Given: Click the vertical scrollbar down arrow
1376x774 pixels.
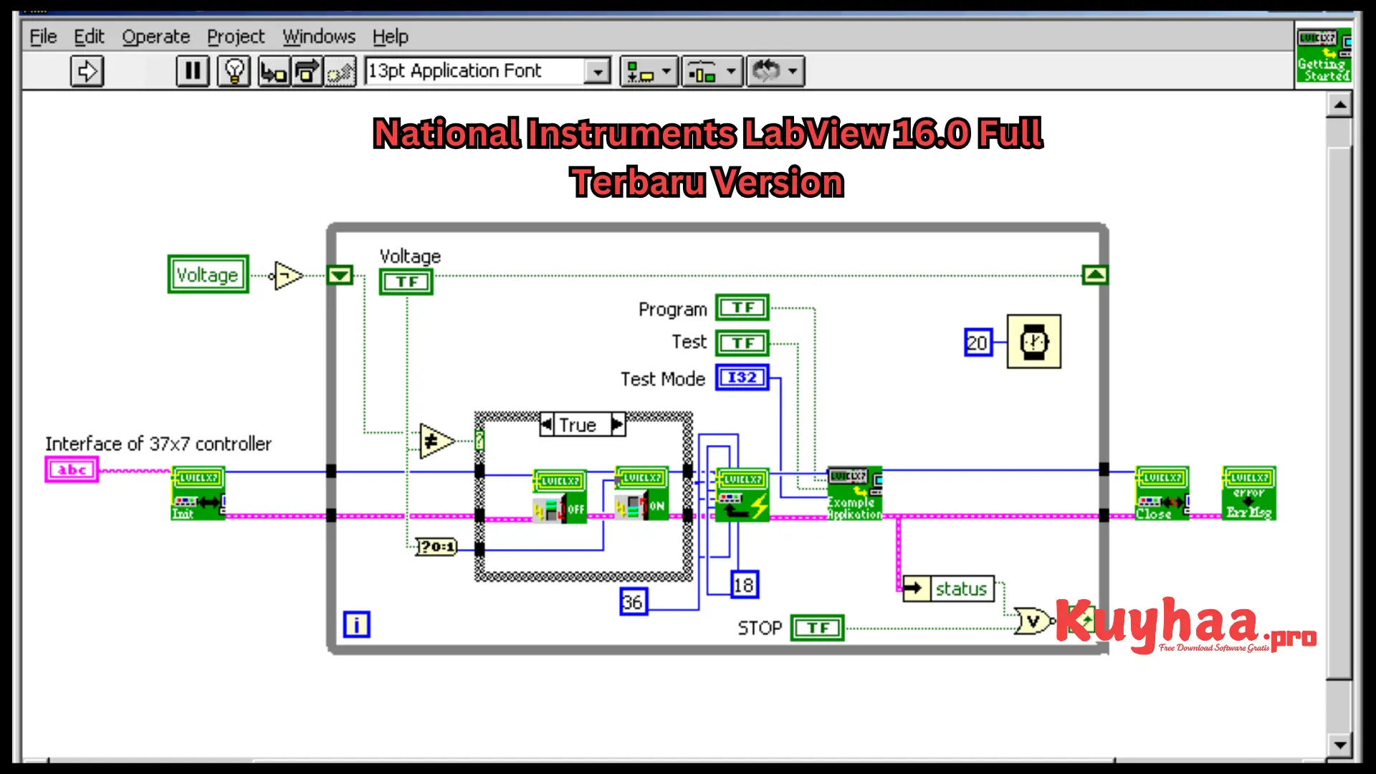Looking at the screenshot, I should (1339, 745).
